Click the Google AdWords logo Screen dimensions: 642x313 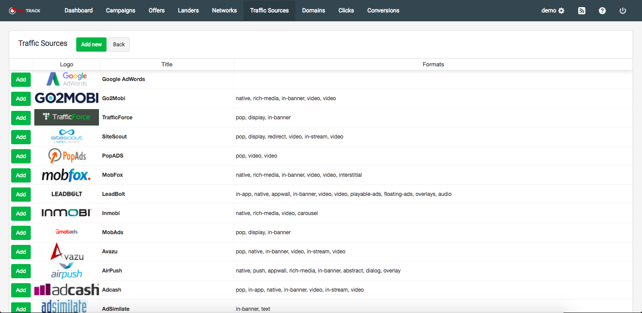(x=67, y=79)
